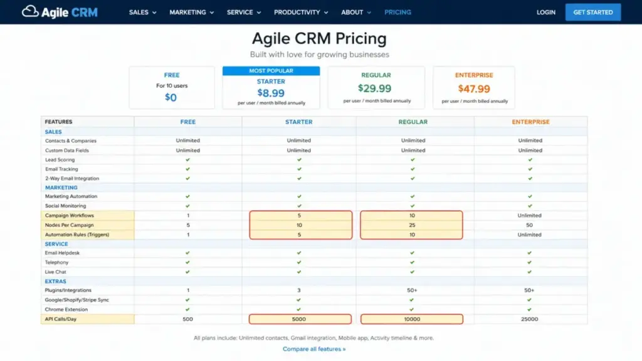This screenshot has height=361, width=642.
Task: Click the Automation Rules (Triggers) row label
Action: [77, 234]
